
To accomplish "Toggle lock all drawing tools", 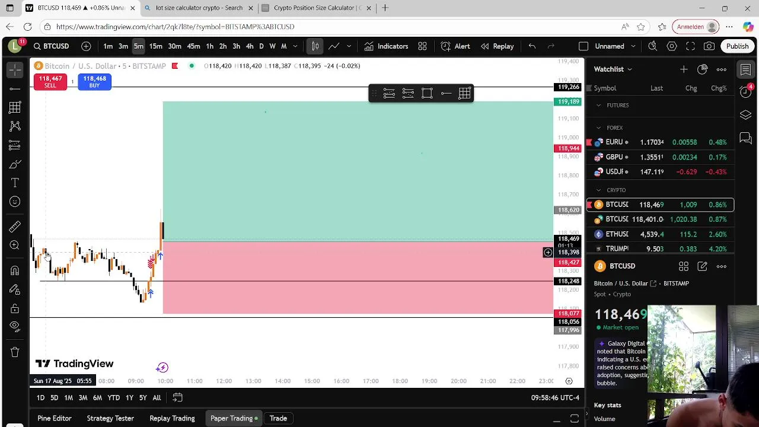I will 15,308.
